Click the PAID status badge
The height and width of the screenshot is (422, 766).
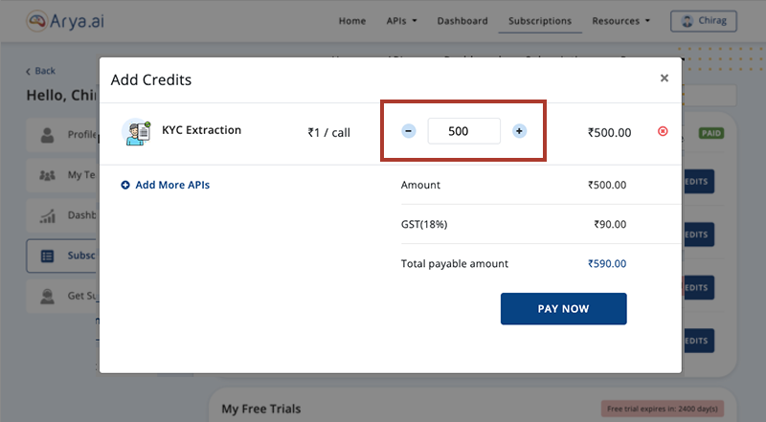pyautogui.click(x=711, y=133)
